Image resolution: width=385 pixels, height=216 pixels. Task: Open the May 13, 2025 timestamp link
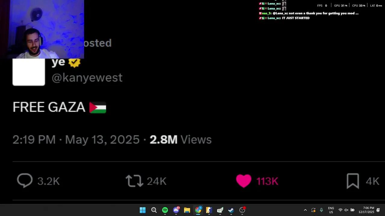pyautogui.click(x=102, y=139)
